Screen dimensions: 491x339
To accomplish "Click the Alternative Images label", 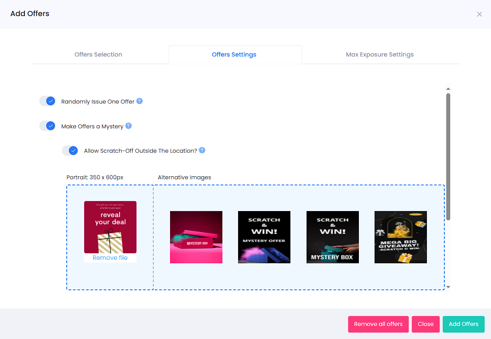I will 184,177.
